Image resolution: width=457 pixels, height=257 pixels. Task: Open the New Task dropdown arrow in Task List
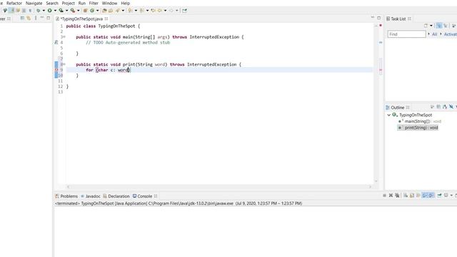[431, 26]
